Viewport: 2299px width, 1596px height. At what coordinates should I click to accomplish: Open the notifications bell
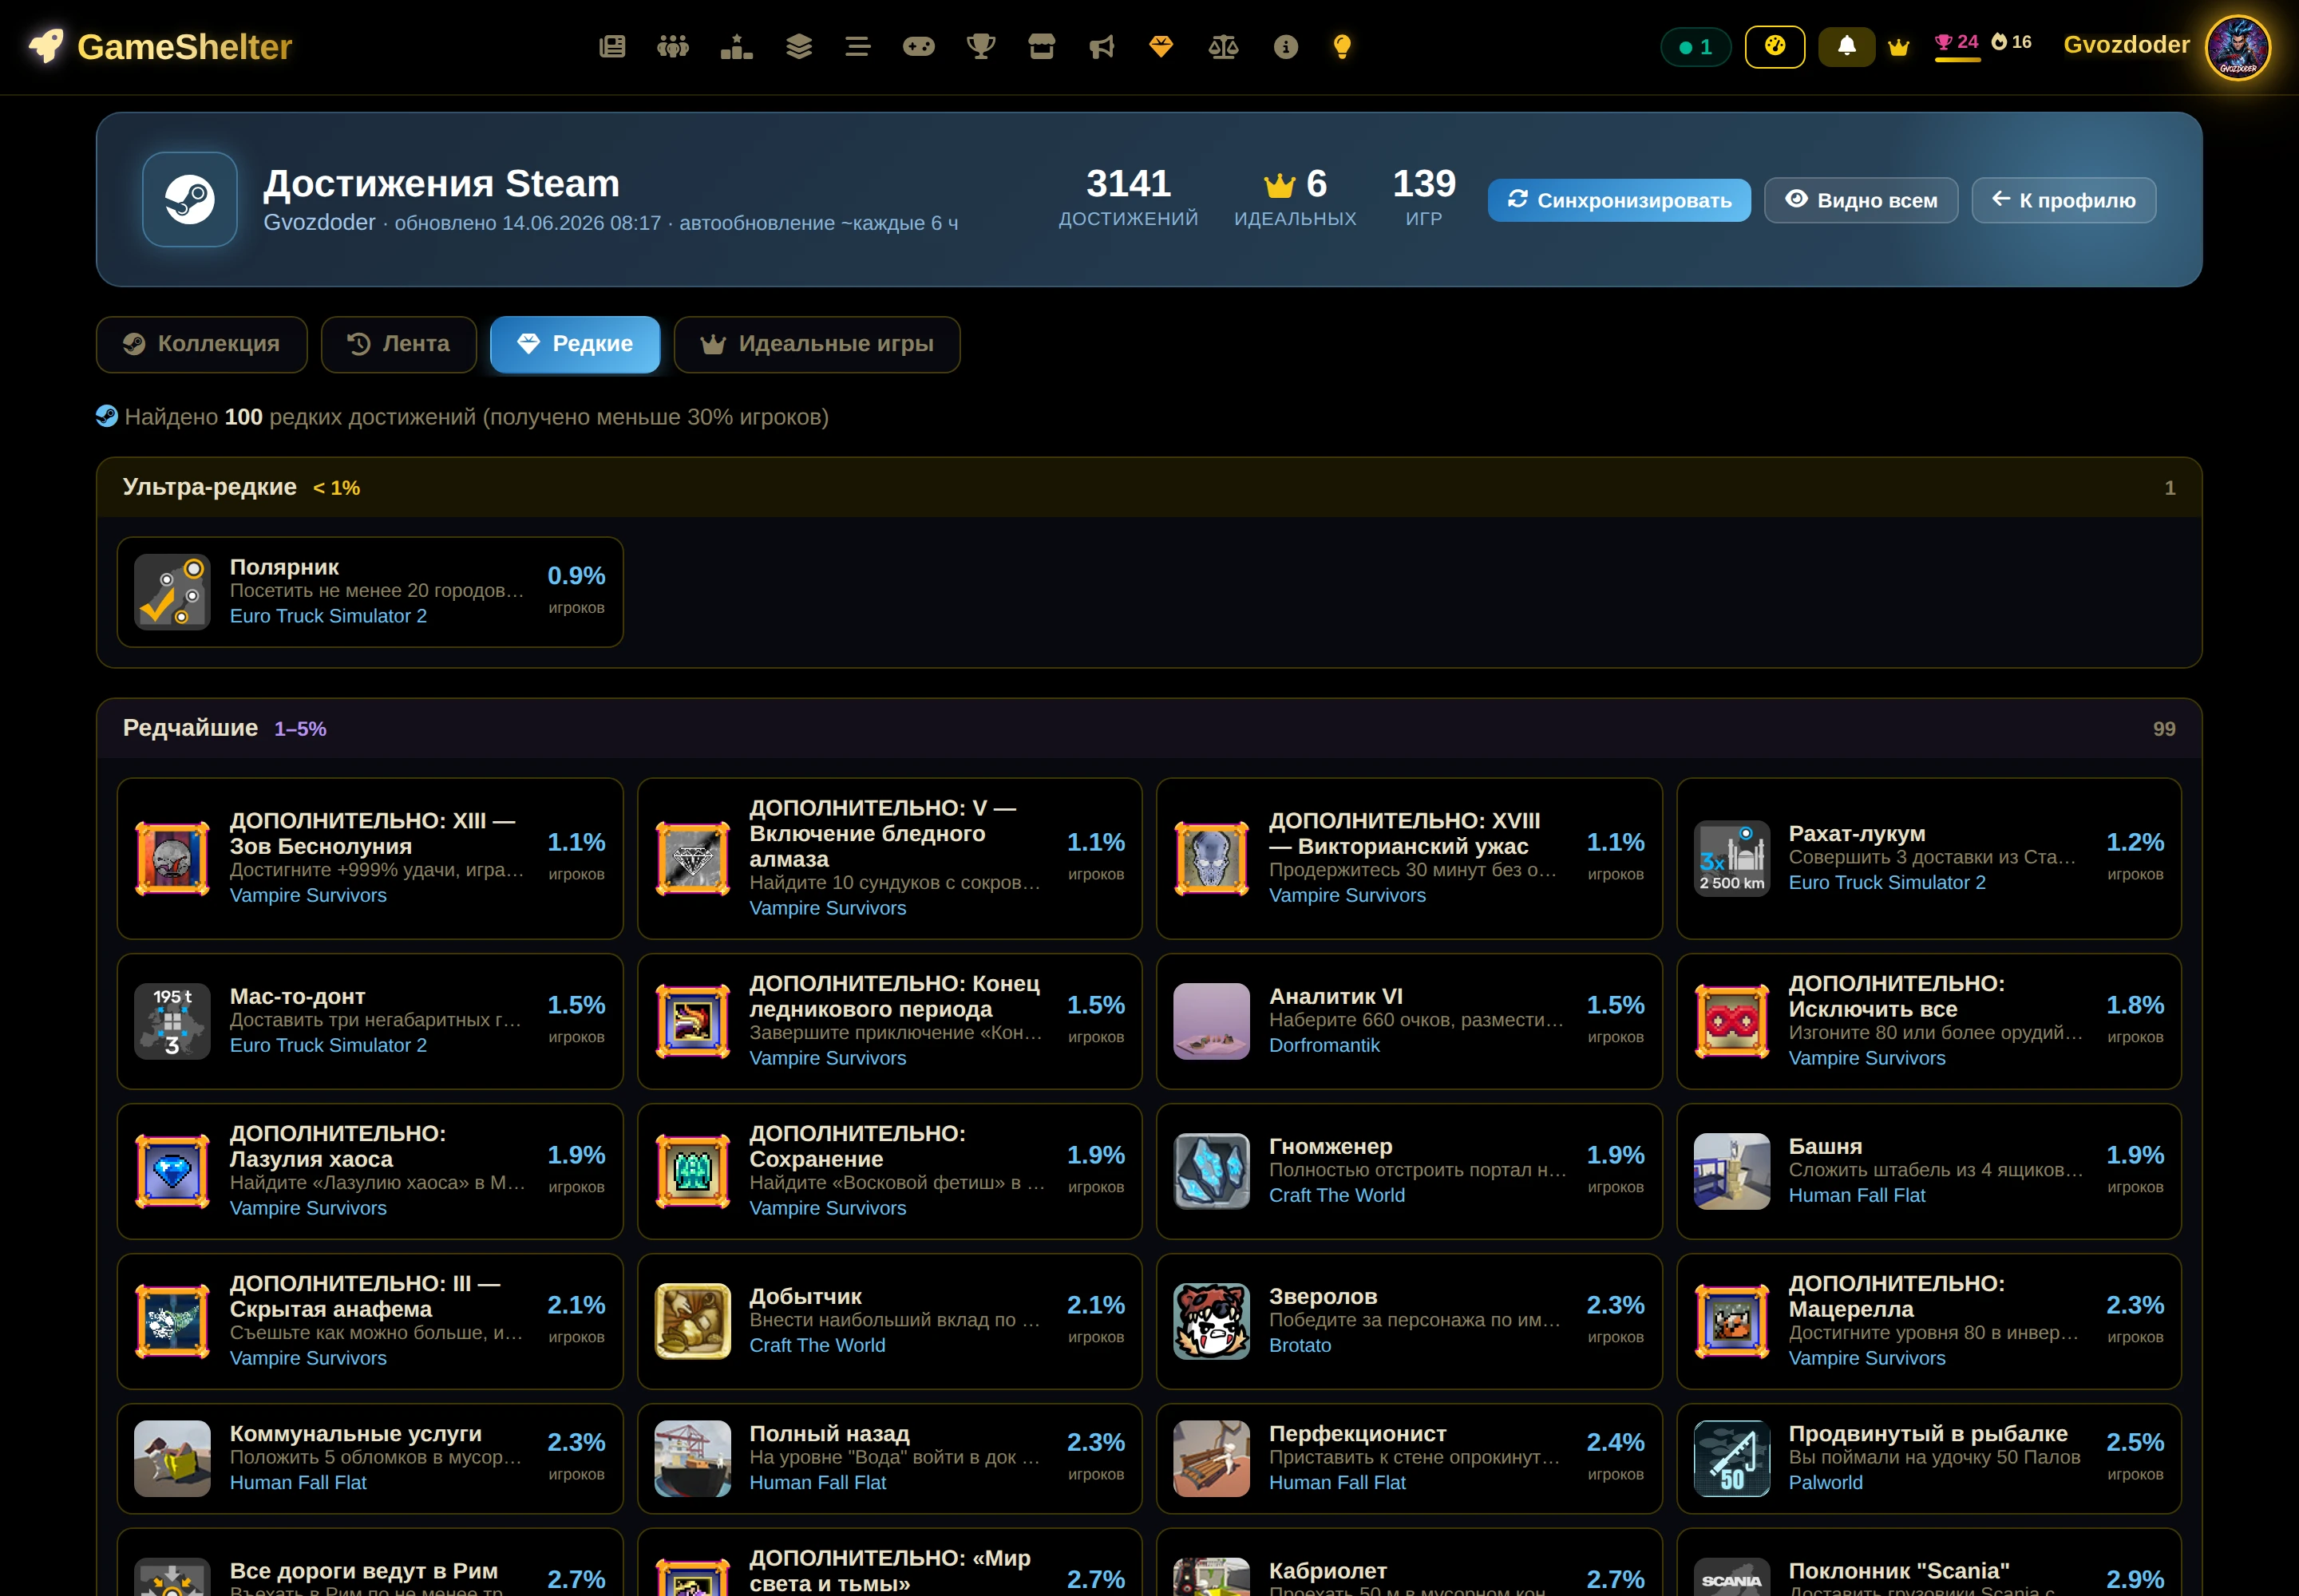coord(1847,46)
